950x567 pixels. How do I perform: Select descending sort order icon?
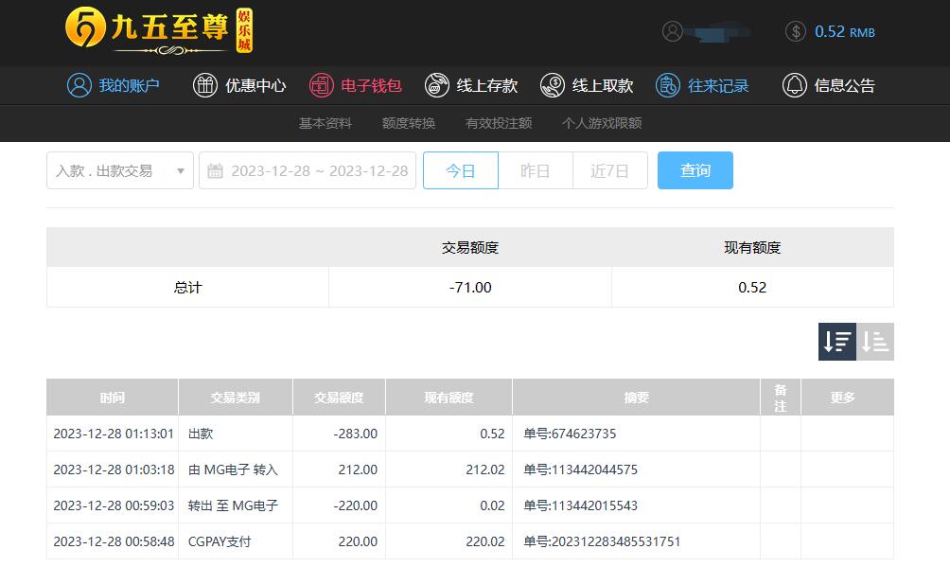[837, 342]
